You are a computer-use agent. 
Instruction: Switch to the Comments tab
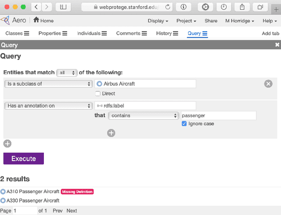click(128, 33)
